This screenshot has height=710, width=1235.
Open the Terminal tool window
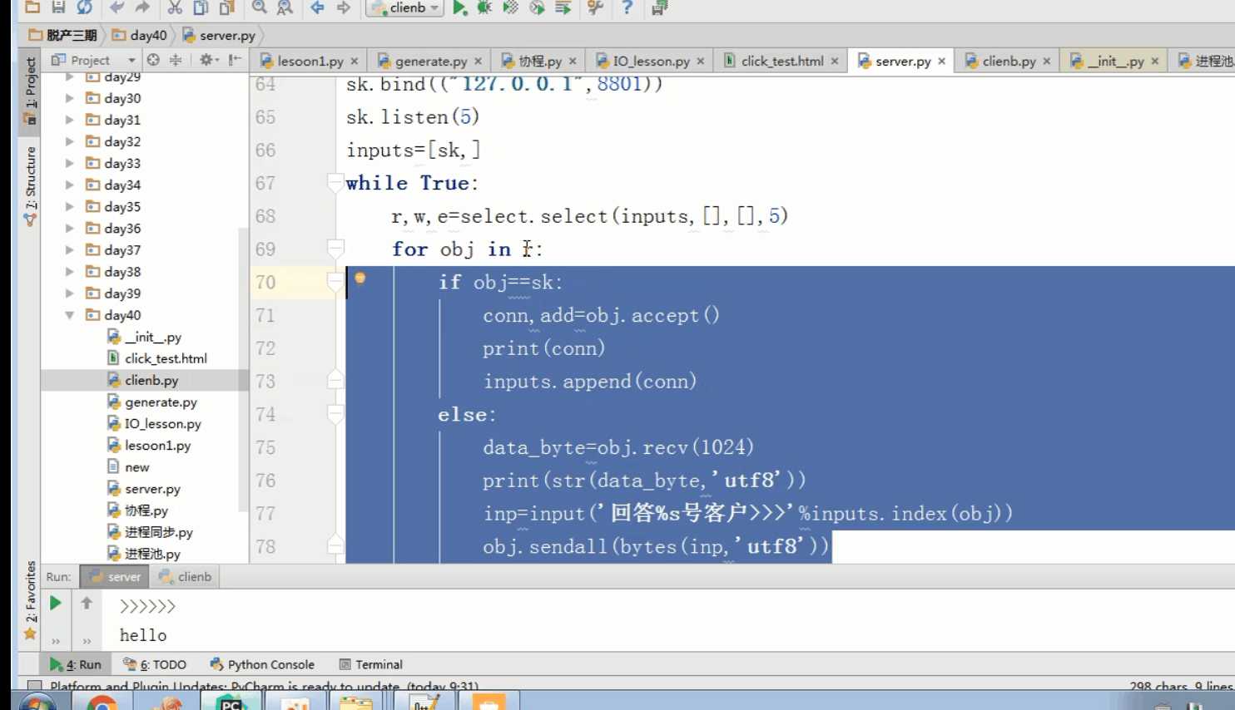pyautogui.click(x=371, y=664)
